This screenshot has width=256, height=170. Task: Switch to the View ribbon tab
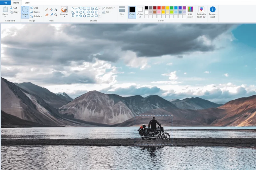(x=27, y=3)
